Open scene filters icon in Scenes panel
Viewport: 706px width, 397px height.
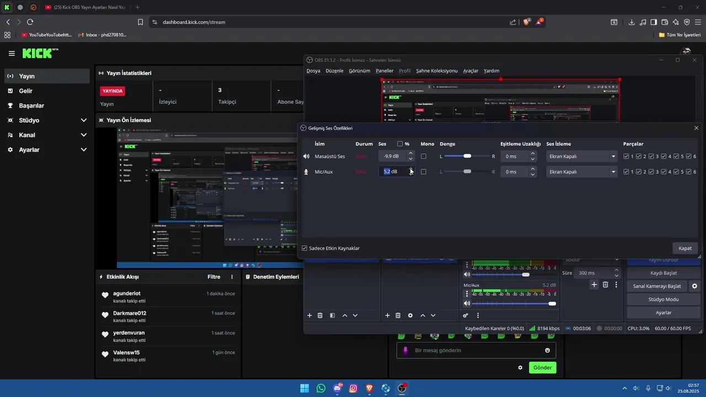click(x=332, y=315)
